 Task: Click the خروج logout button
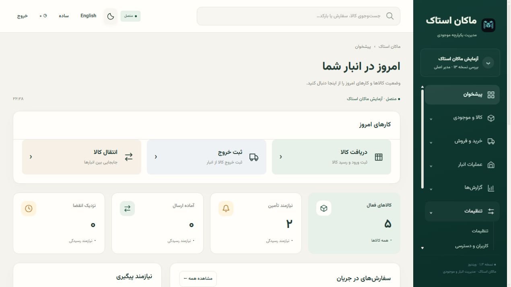coord(22,16)
